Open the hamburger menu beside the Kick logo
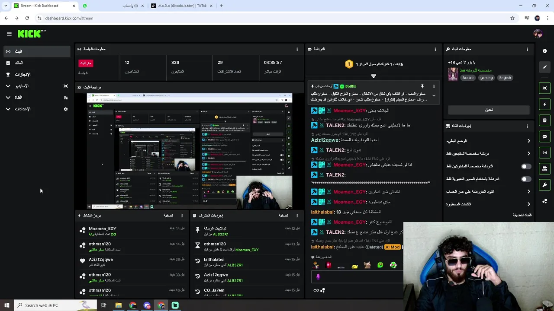554x311 pixels. (x=9, y=34)
